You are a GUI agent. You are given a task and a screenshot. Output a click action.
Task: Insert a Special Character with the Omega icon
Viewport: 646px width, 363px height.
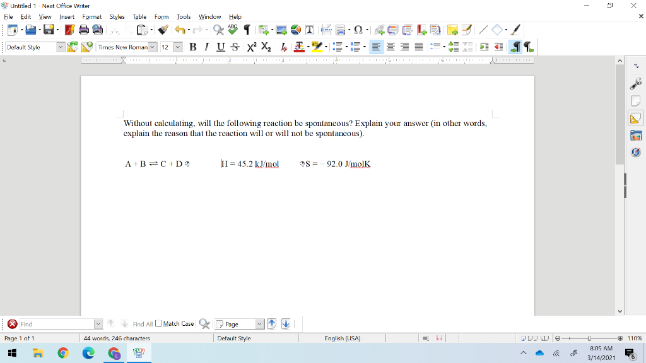pos(358,29)
